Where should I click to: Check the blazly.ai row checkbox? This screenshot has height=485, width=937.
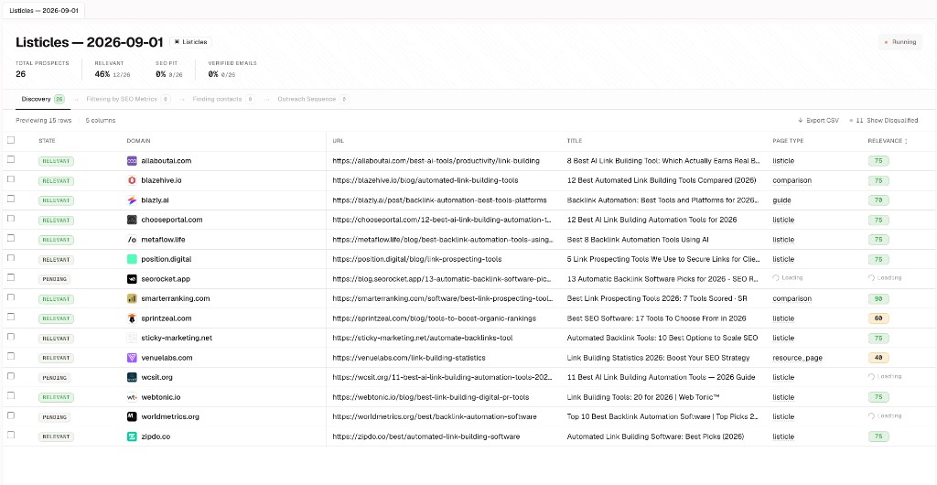[11, 199]
